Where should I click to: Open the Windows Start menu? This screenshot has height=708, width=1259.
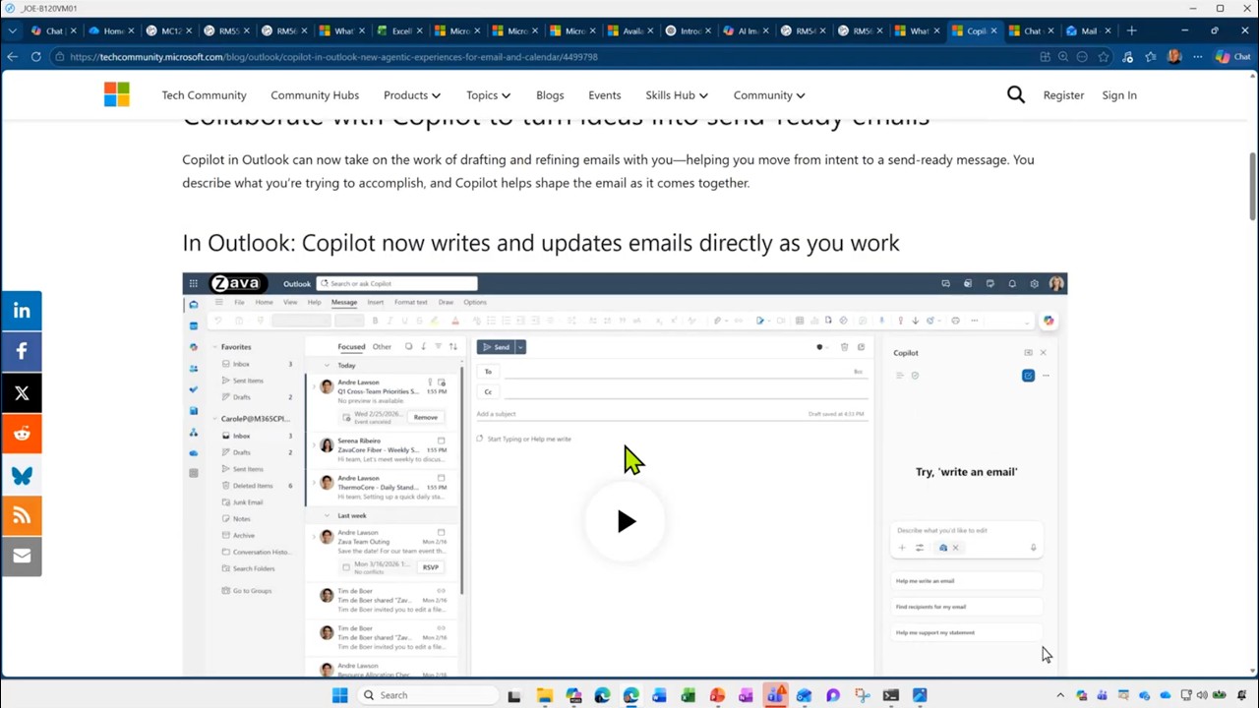(339, 695)
